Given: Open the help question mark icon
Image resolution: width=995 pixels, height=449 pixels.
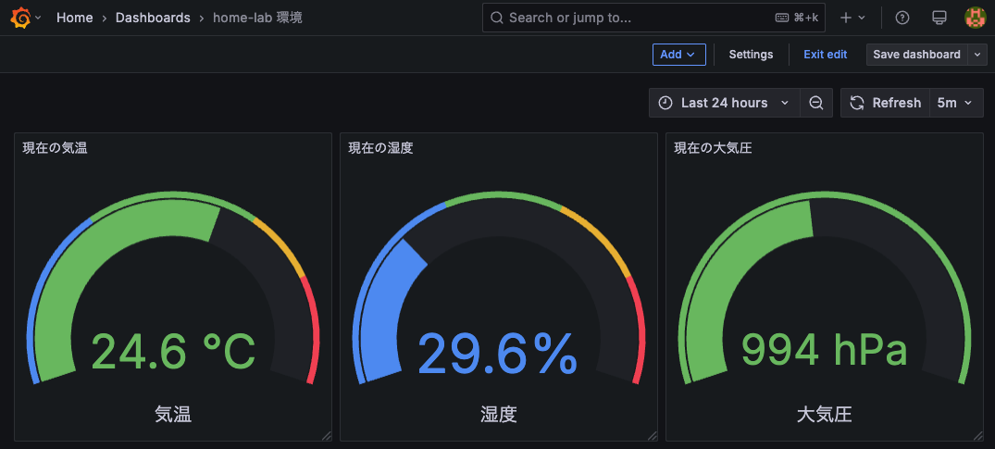Looking at the screenshot, I should coord(902,18).
